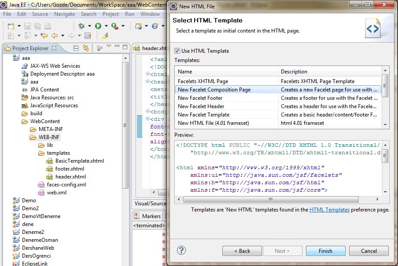398x266 pixels.
Task: Open the Project Explorer View Menu triangle
Action: click(x=109, y=46)
